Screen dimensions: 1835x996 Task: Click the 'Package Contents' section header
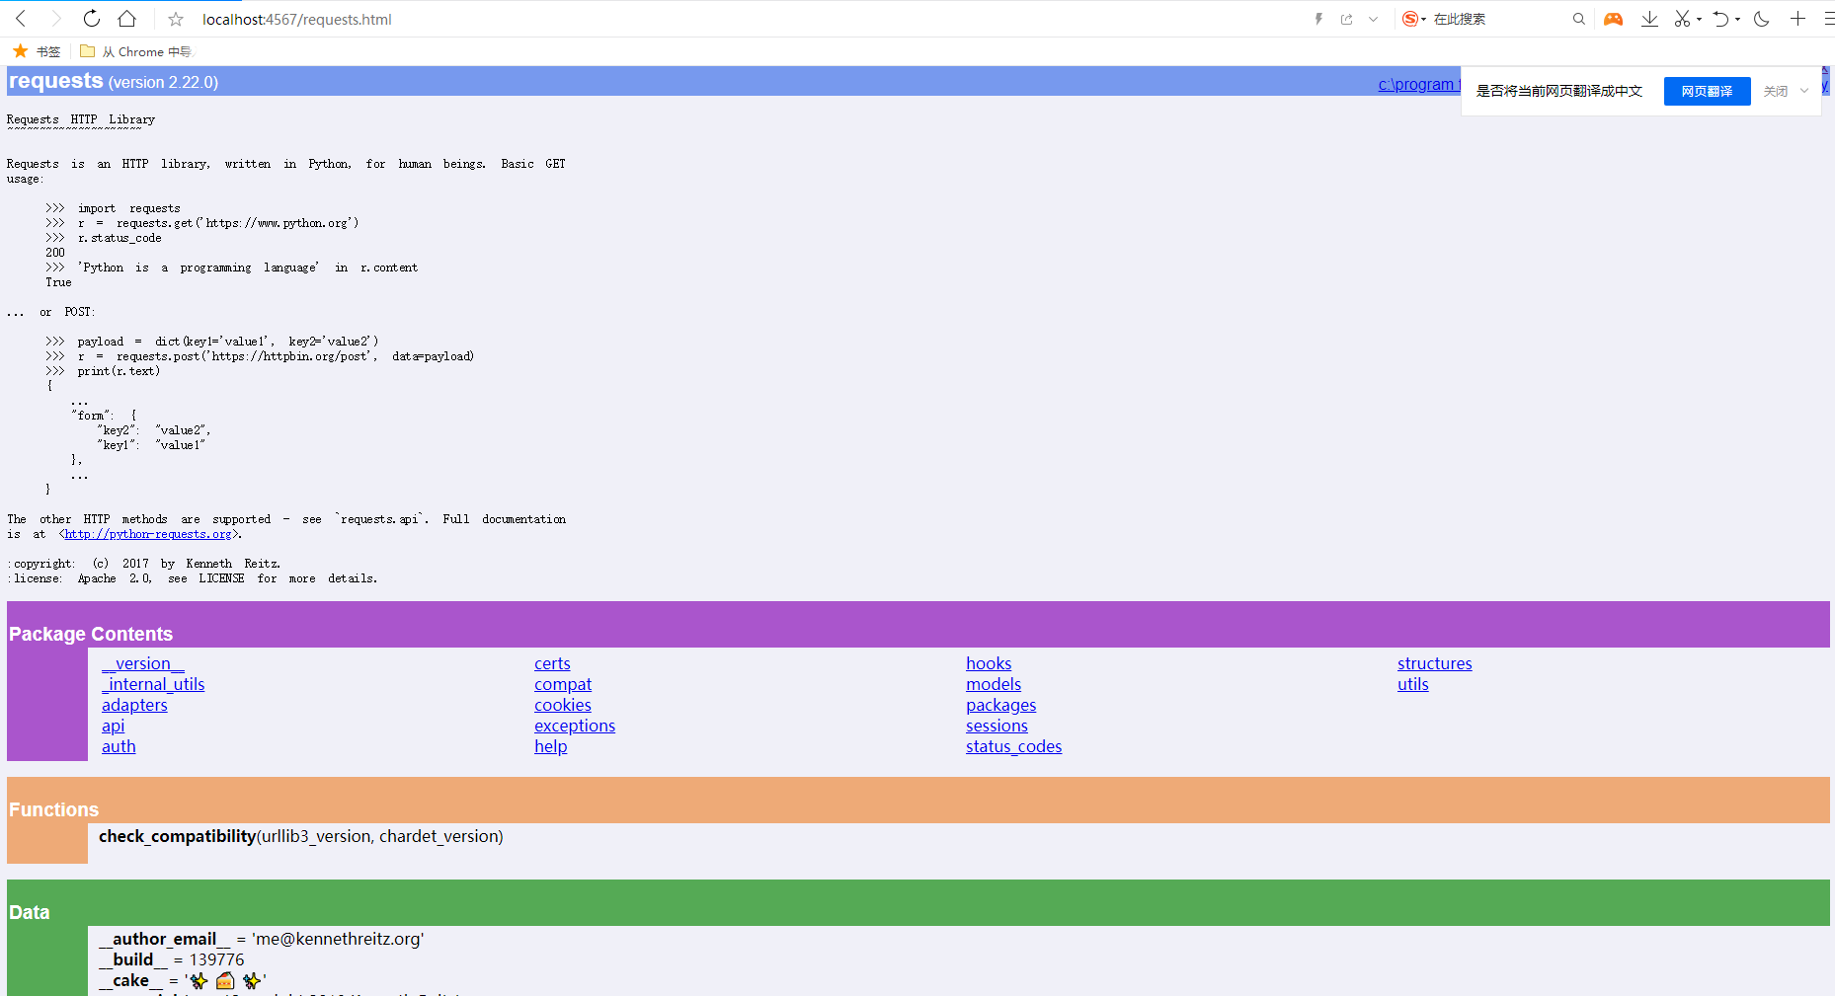pos(91,634)
